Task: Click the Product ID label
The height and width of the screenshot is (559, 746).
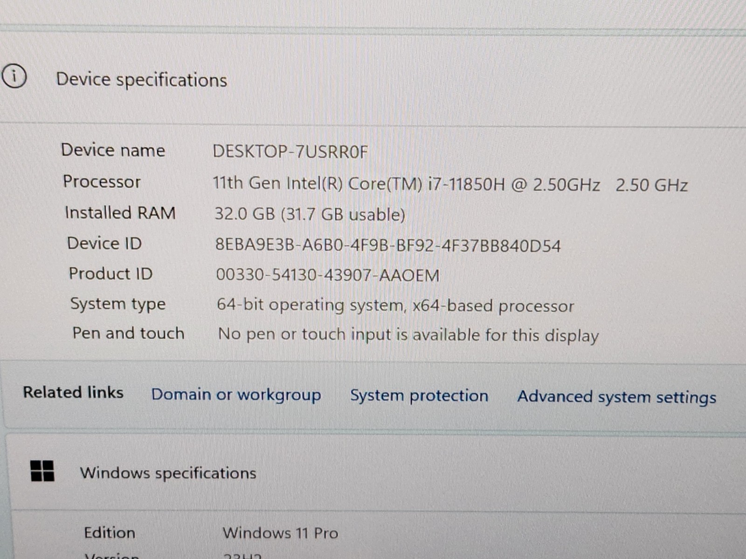Action: (111, 273)
